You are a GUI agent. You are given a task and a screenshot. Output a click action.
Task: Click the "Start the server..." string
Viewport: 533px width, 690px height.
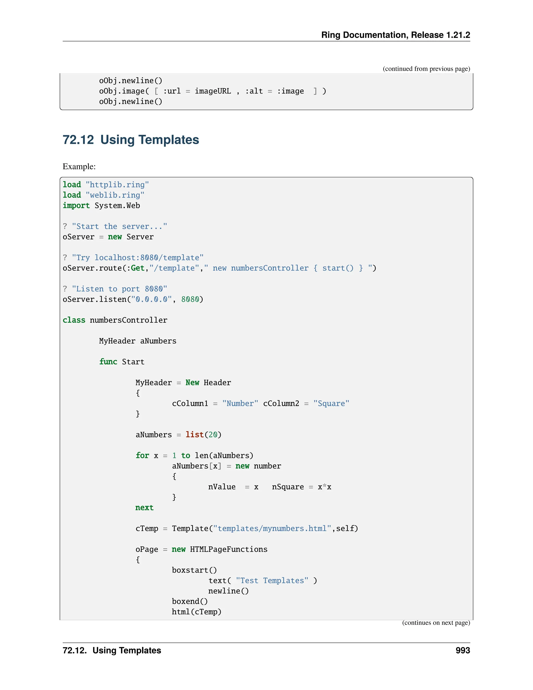coord(119,226)
